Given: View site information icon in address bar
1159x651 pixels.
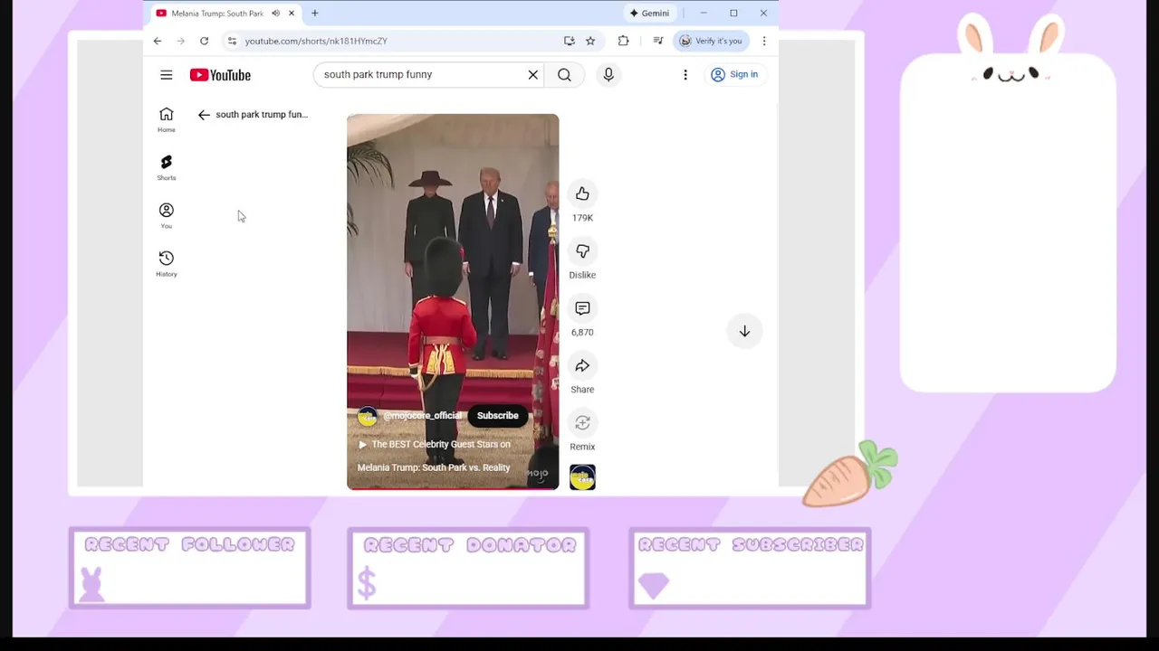Looking at the screenshot, I should point(232,41).
